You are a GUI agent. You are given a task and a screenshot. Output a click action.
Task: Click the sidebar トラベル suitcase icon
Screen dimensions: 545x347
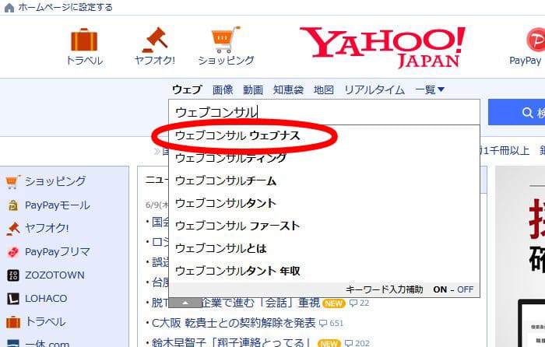(x=13, y=322)
